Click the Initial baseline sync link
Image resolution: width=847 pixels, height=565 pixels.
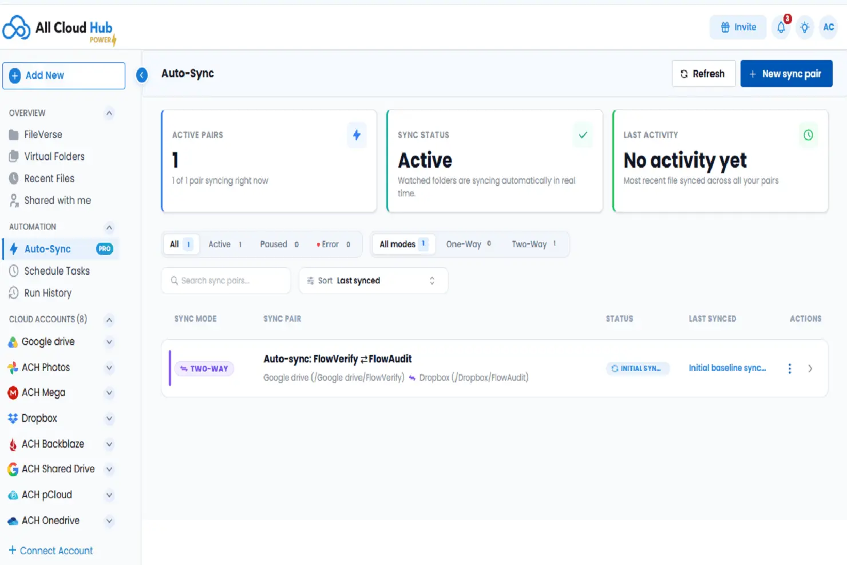coord(727,368)
